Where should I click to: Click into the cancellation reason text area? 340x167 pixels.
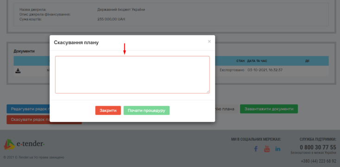pos(132,75)
